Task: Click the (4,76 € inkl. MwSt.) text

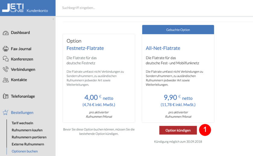Action: coord(99,105)
